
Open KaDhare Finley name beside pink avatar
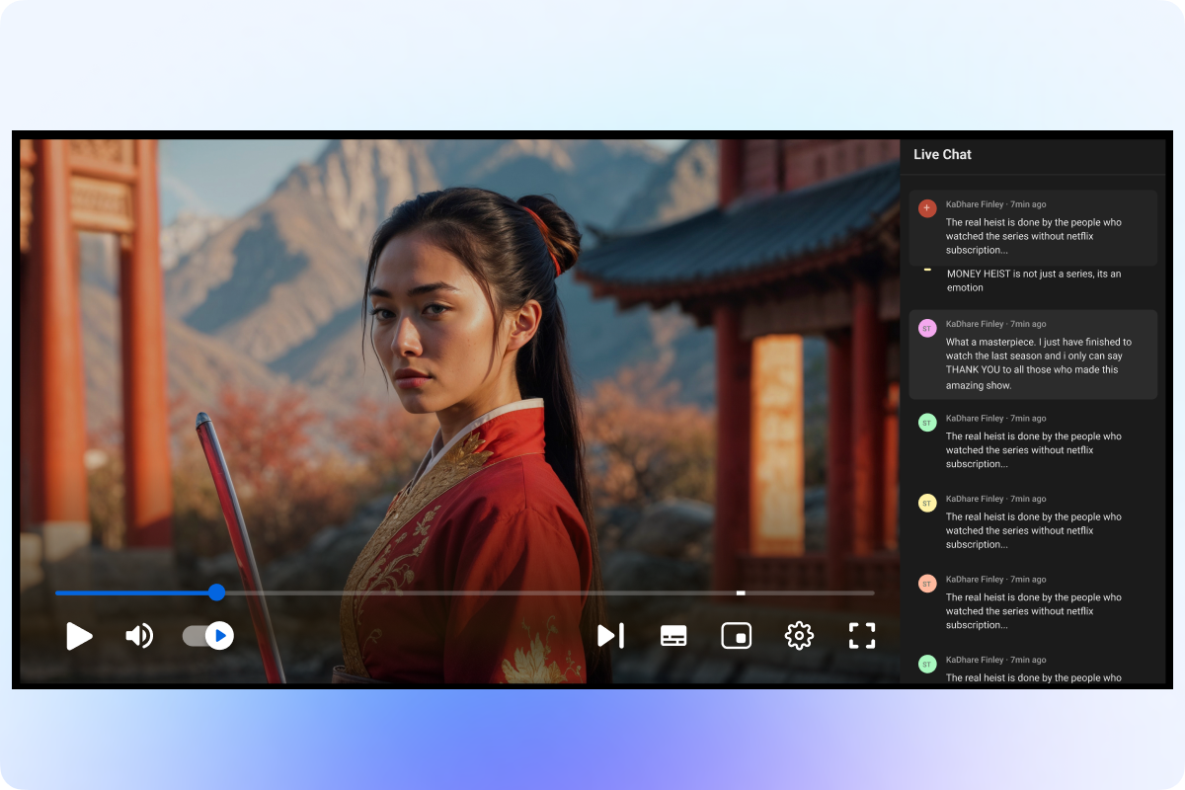pos(975,324)
